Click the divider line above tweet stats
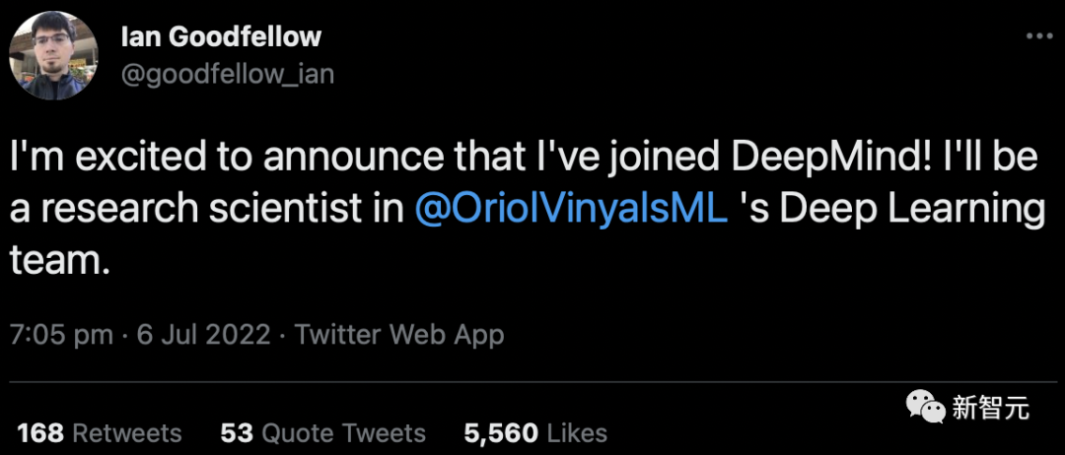The image size is (1065, 455). pyautogui.click(x=532, y=383)
